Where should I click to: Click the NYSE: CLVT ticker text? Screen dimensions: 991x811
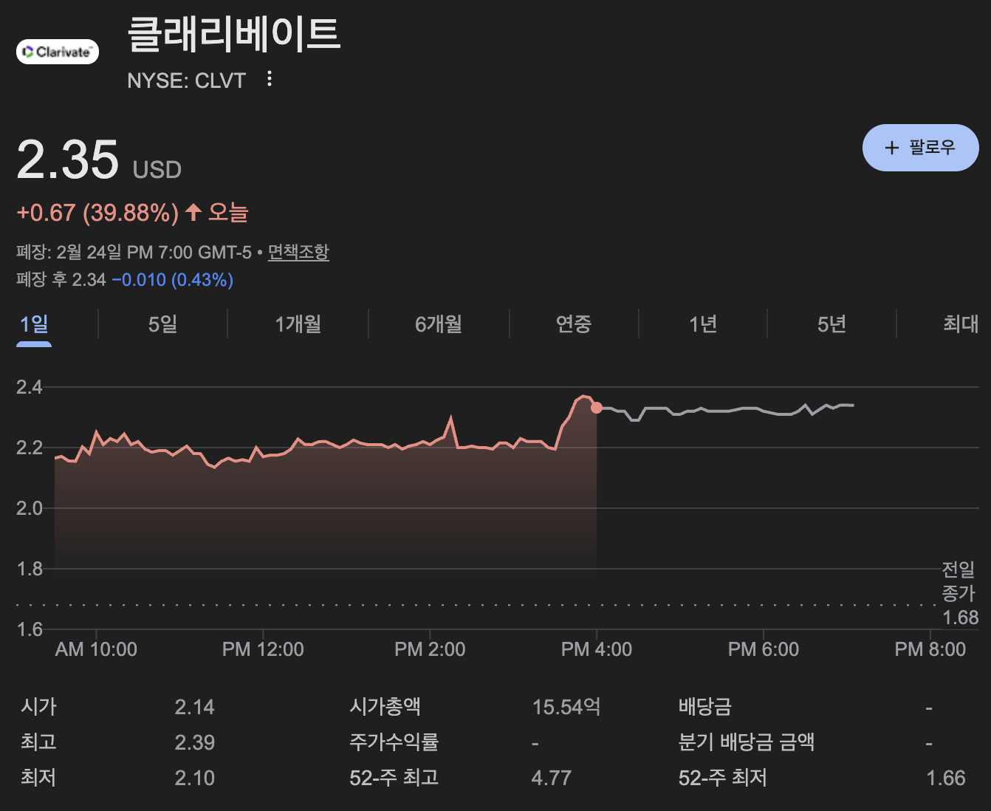pyautogui.click(x=186, y=80)
